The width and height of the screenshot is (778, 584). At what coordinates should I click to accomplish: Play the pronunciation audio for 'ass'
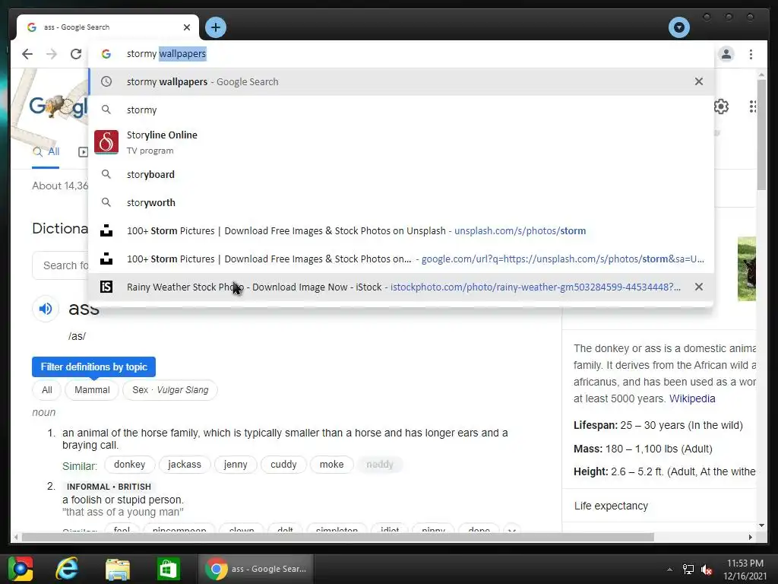(x=45, y=309)
